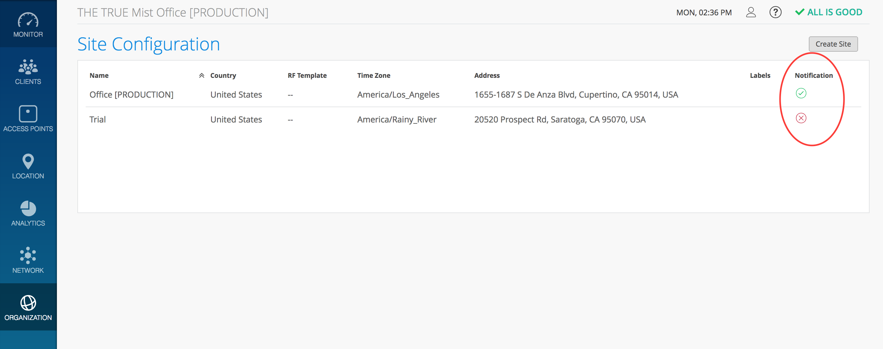Click the Create Site button
883x349 pixels.
coord(833,44)
